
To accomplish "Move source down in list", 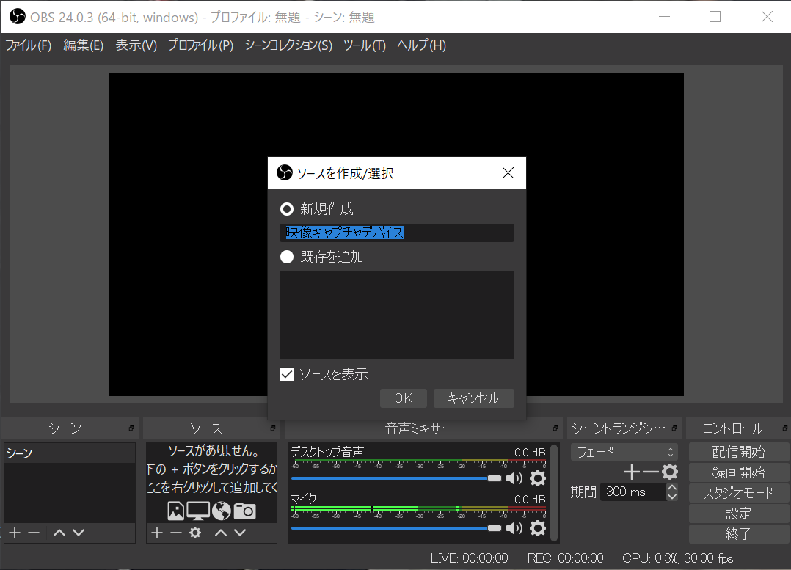I will (240, 533).
